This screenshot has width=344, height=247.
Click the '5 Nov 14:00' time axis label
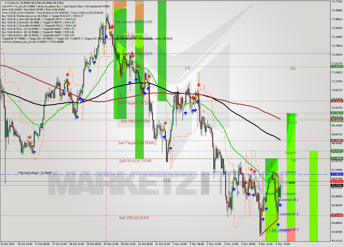[x=283, y=244]
